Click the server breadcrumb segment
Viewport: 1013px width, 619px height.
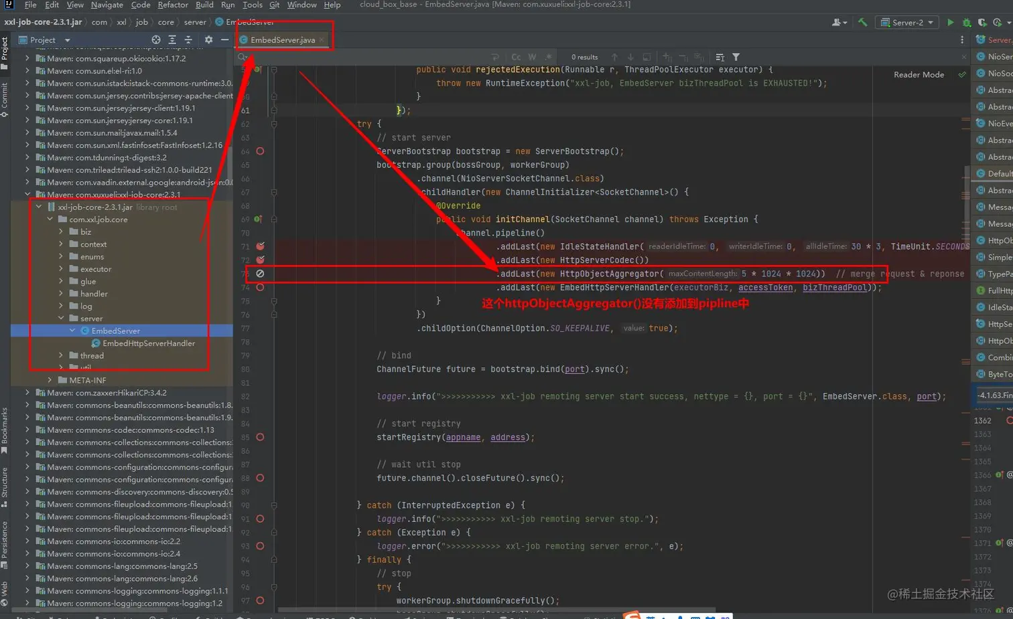195,22
